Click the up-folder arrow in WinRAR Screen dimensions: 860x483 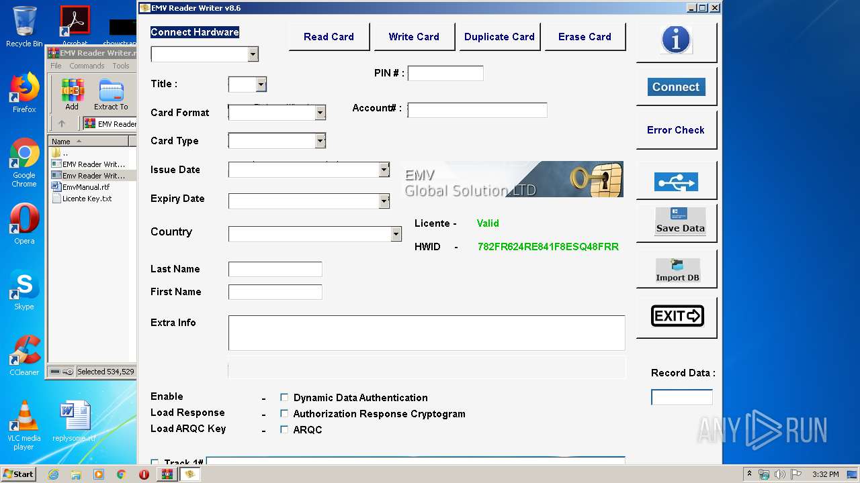(x=62, y=123)
